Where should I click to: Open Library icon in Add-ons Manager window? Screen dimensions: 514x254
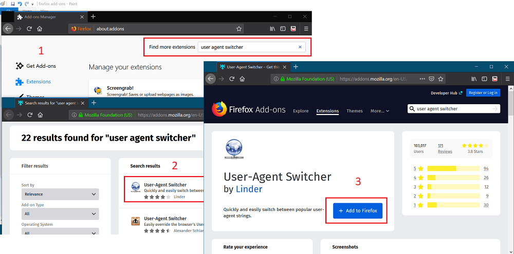pos(272,29)
